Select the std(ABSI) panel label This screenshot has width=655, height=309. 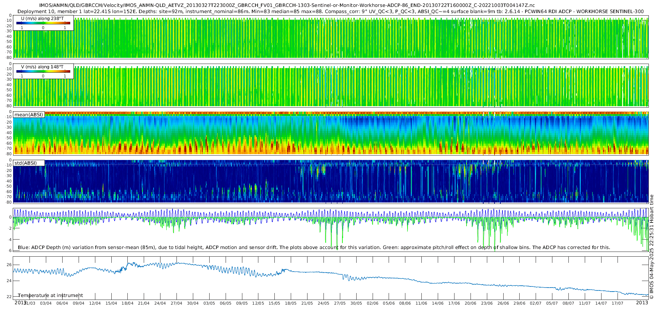tap(29, 163)
